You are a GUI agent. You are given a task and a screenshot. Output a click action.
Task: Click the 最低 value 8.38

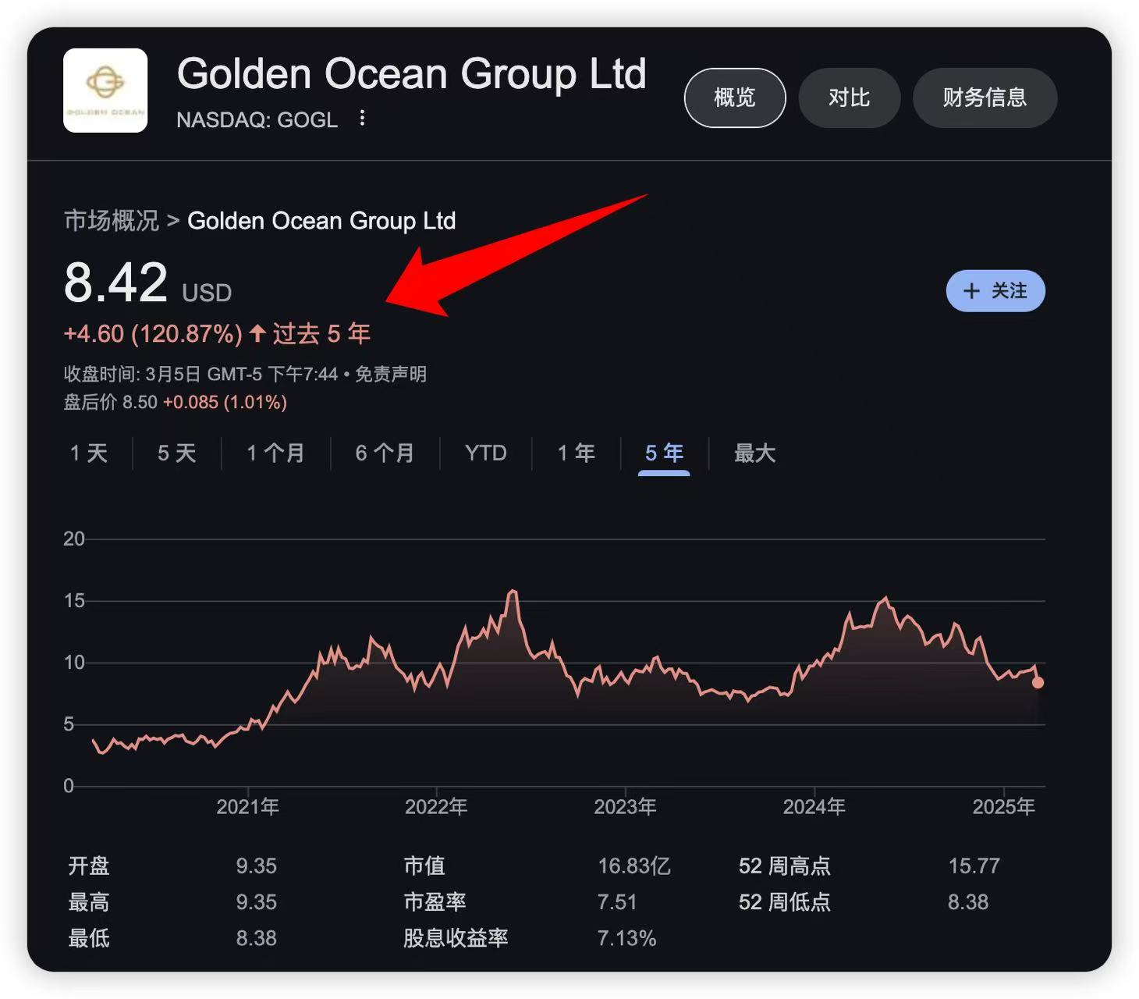pyautogui.click(x=257, y=938)
